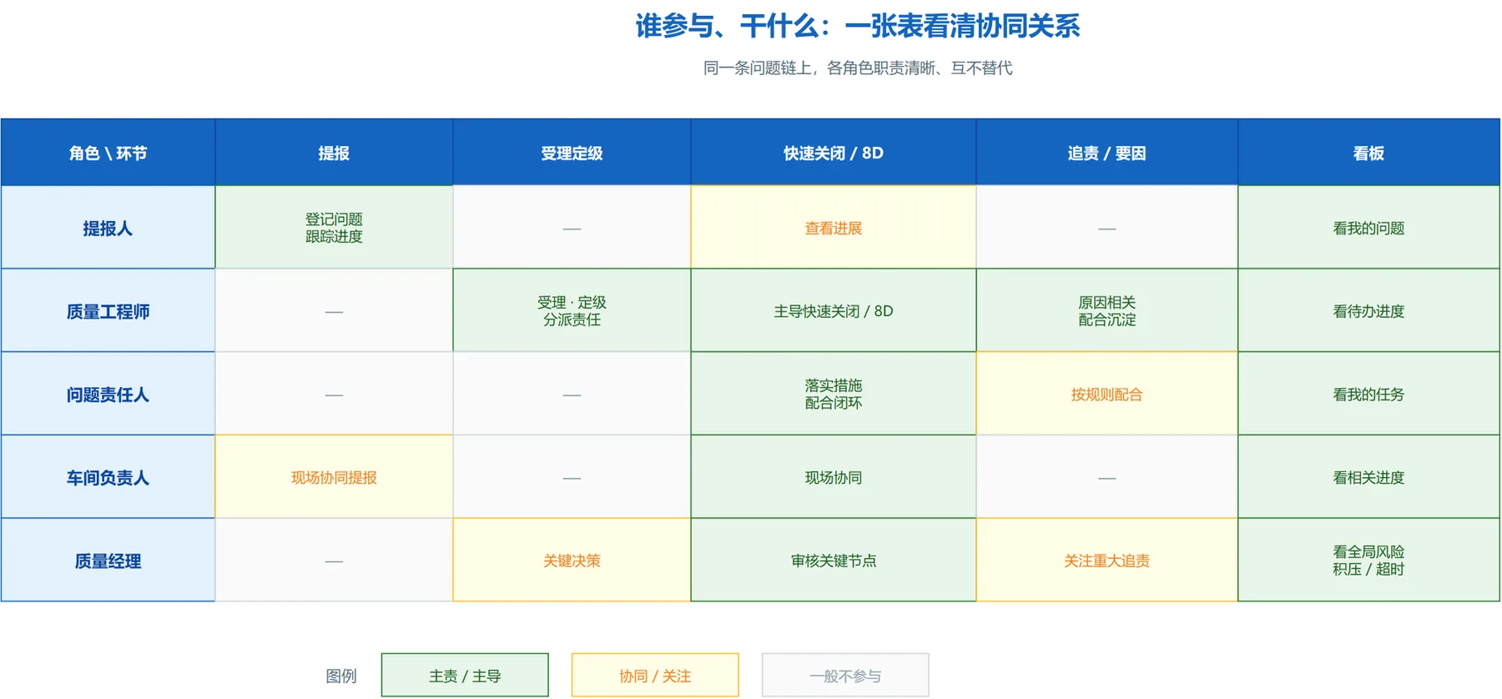Click the 看我的任务 cell
This screenshot has height=699, width=1502.
(x=1368, y=395)
